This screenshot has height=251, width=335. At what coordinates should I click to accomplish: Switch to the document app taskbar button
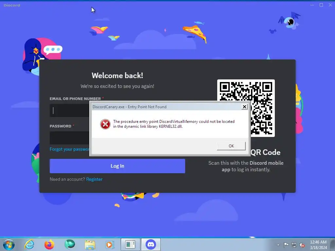coord(130,244)
